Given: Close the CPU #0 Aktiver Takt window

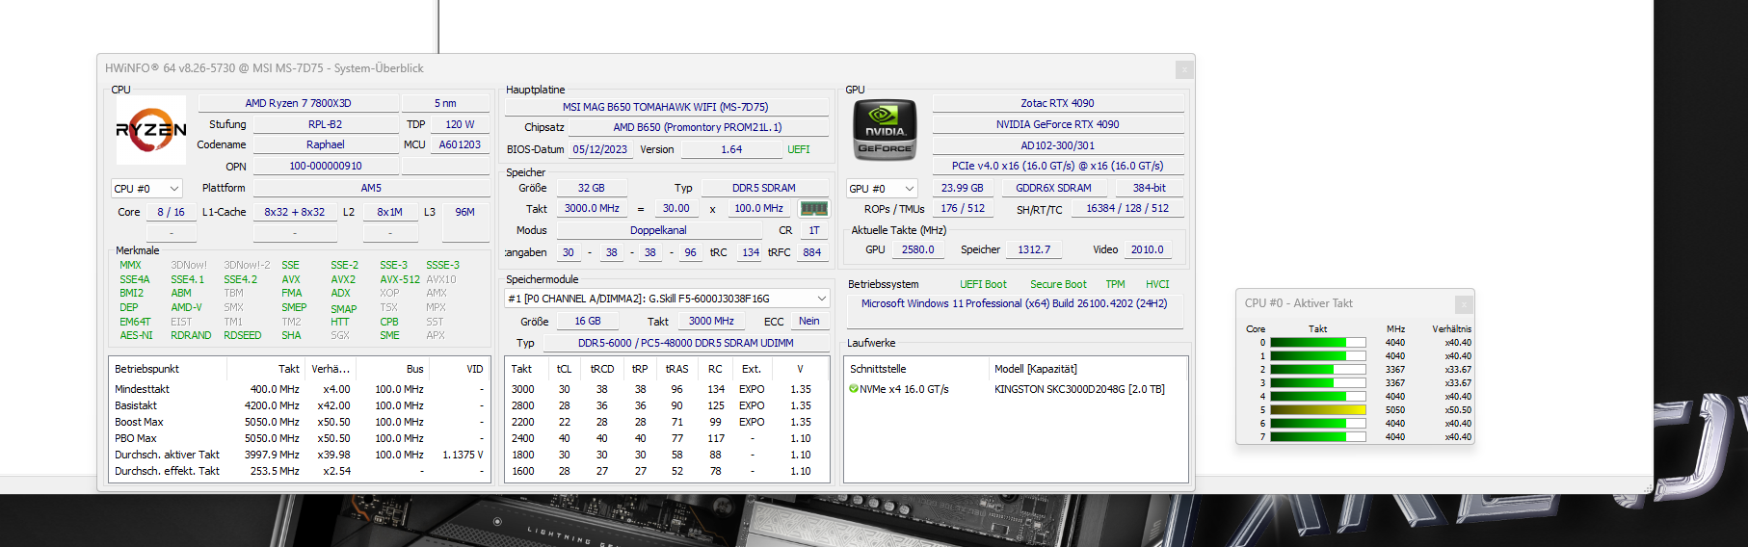Looking at the screenshot, I should pos(1464,304).
